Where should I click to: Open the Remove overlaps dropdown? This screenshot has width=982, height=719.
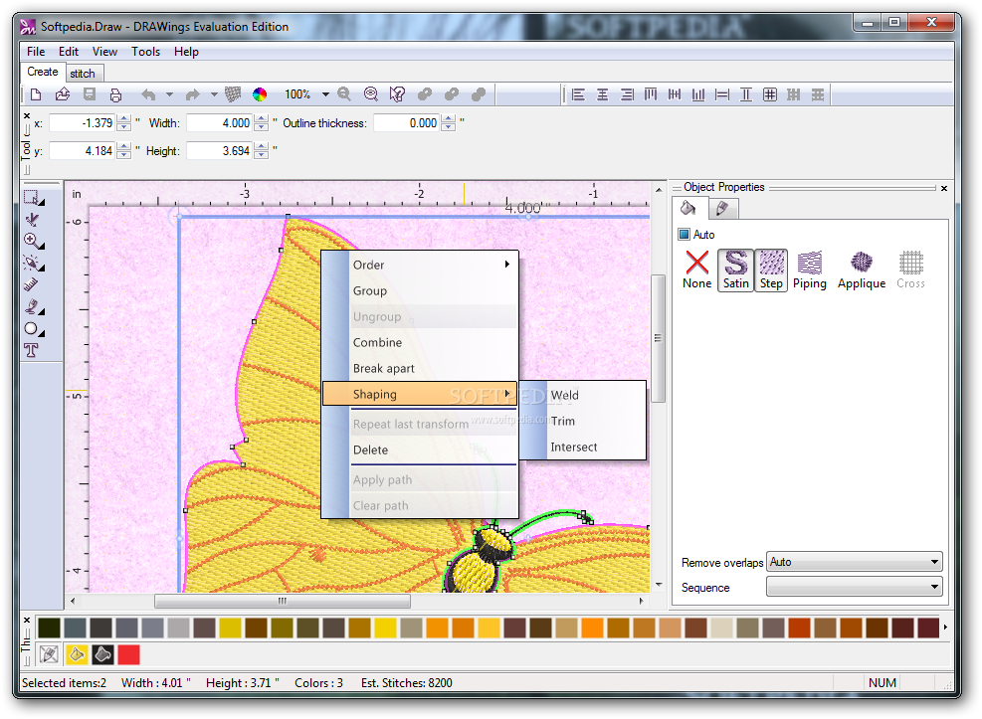(855, 562)
